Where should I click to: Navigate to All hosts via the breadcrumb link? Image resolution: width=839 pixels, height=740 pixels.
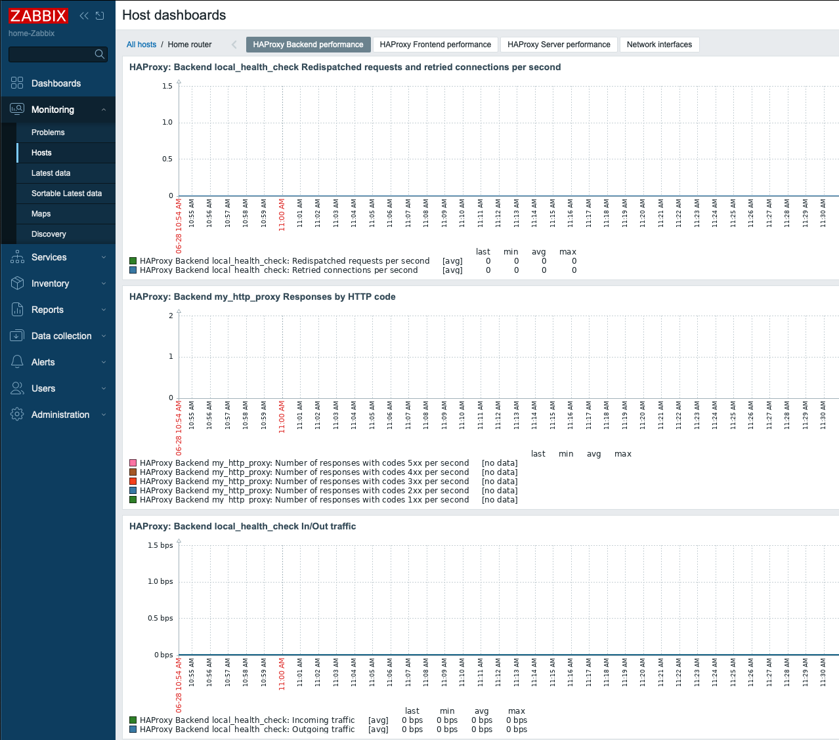141,44
